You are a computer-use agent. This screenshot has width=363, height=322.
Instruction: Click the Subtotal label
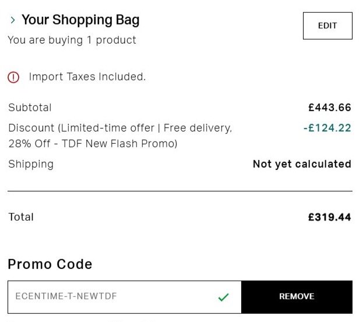[x=30, y=108]
